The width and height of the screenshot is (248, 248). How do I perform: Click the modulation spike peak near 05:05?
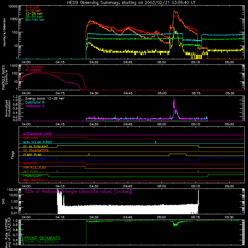(x=174, y=97)
